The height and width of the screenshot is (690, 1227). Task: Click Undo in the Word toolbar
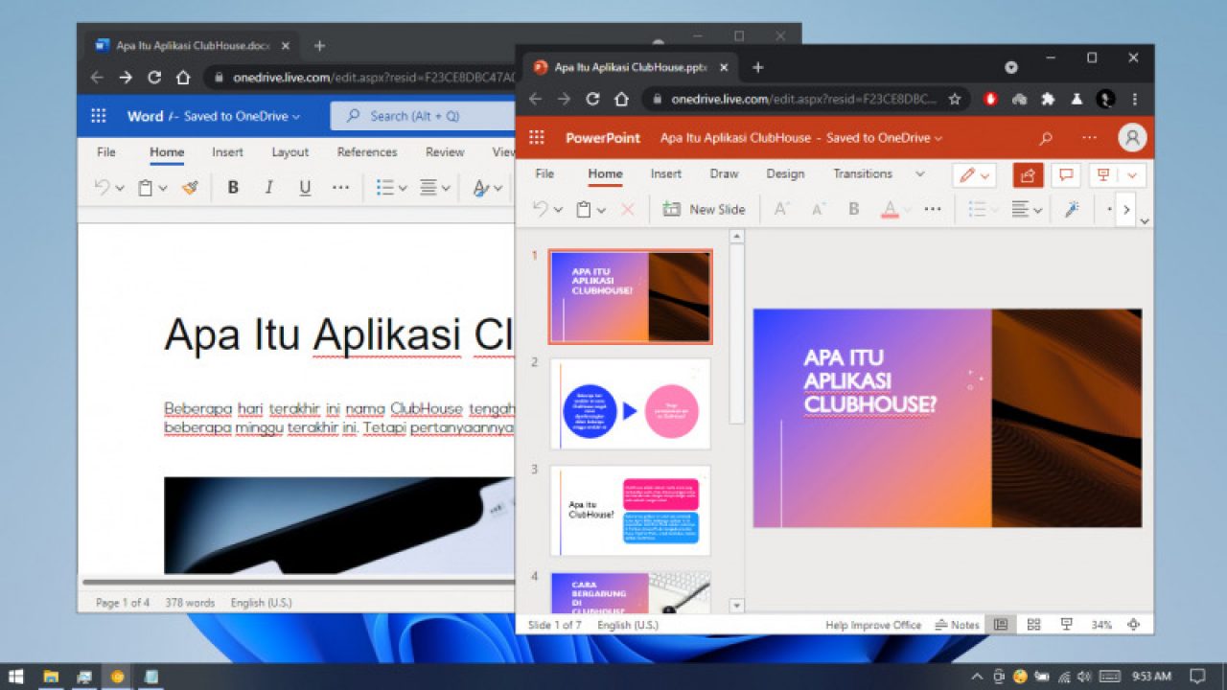tap(102, 188)
